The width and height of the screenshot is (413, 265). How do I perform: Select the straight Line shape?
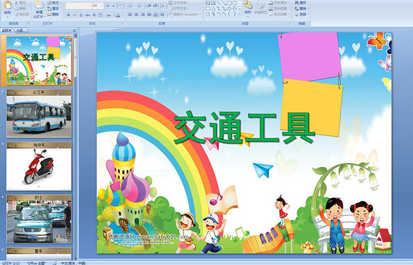(218, 3)
